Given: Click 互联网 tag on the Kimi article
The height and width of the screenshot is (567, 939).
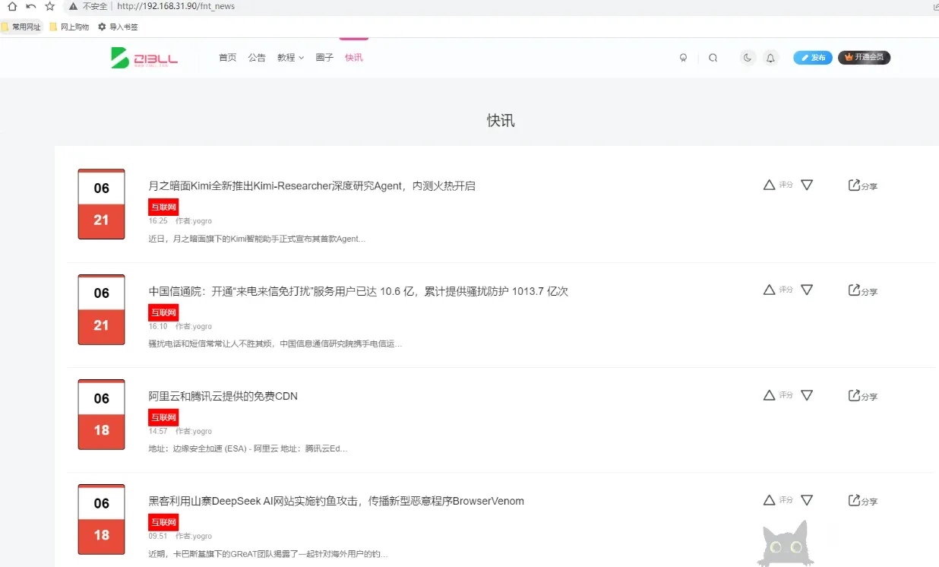Looking at the screenshot, I should point(163,207).
